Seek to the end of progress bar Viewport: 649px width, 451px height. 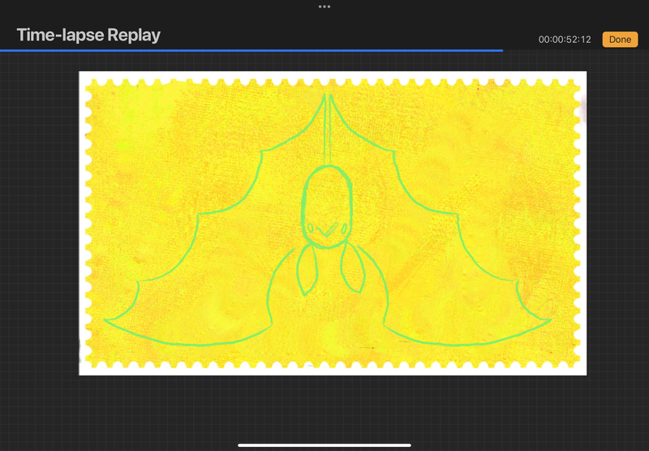pyautogui.click(x=501, y=50)
